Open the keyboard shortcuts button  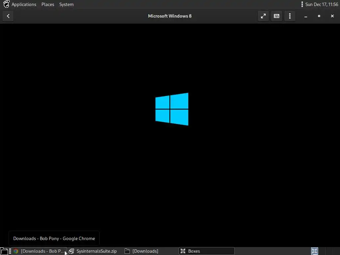pyautogui.click(x=277, y=16)
